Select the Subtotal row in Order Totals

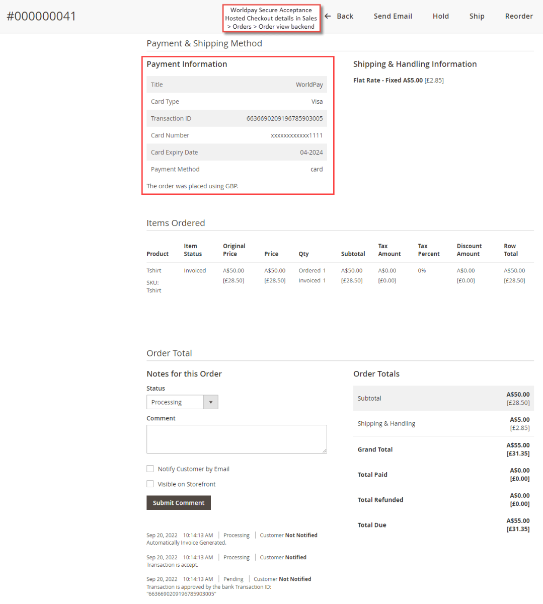pyautogui.click(x=443, y=398)
